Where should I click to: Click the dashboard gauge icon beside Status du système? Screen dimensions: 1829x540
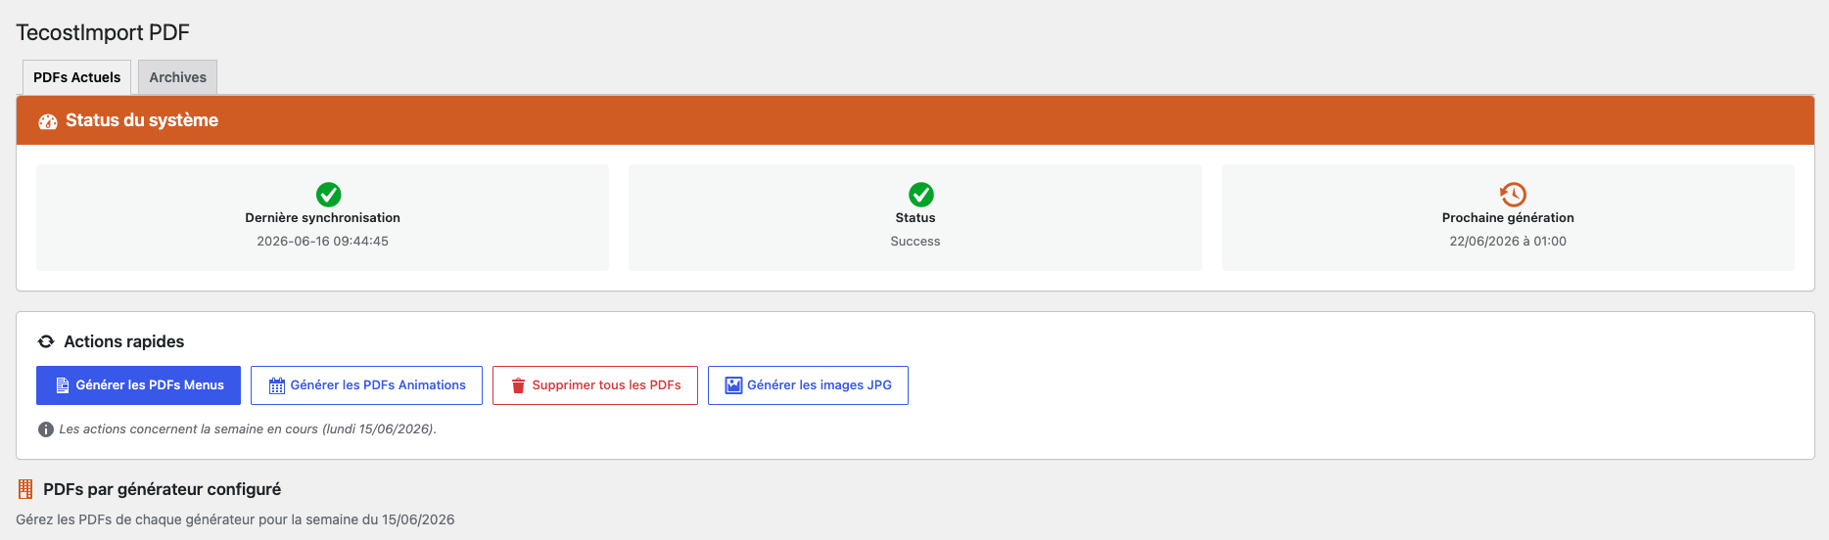pos(47,121)
